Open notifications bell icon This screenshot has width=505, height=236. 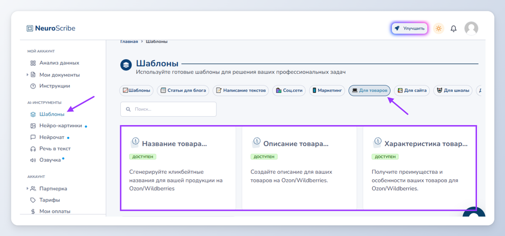coord(454,29)
